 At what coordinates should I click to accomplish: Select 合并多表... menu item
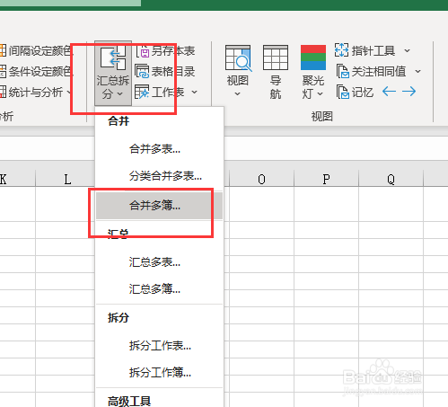pos(159,149)
